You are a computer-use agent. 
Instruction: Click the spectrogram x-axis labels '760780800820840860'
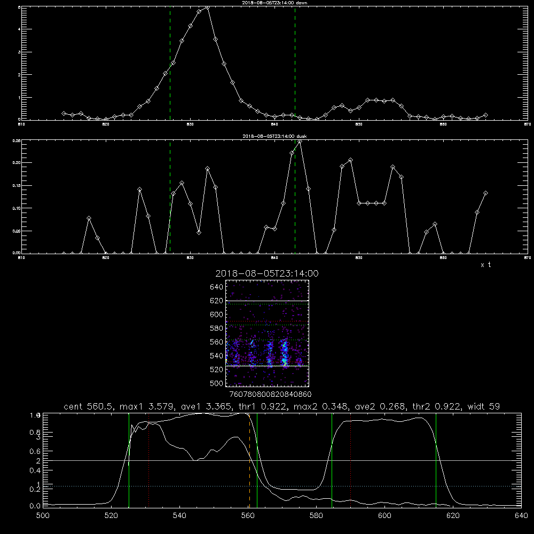270,394
